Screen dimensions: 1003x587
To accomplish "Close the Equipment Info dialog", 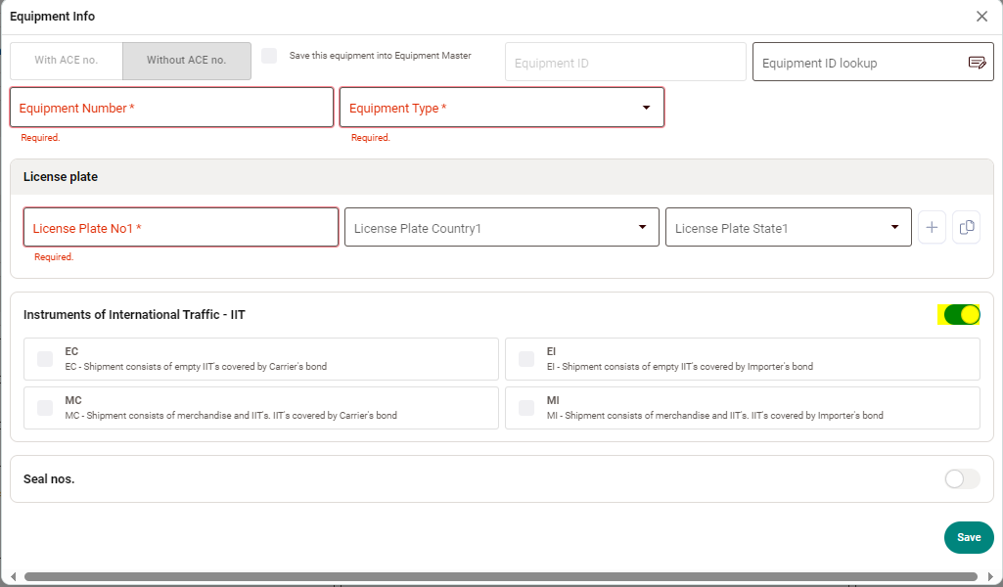I will pos(981,17).
